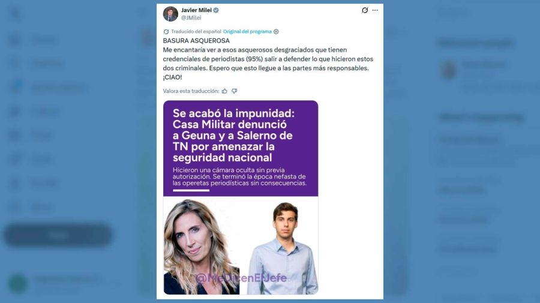Rate the translation with thumbs down
Screen dimensions: 540x303
click(234, 91)
